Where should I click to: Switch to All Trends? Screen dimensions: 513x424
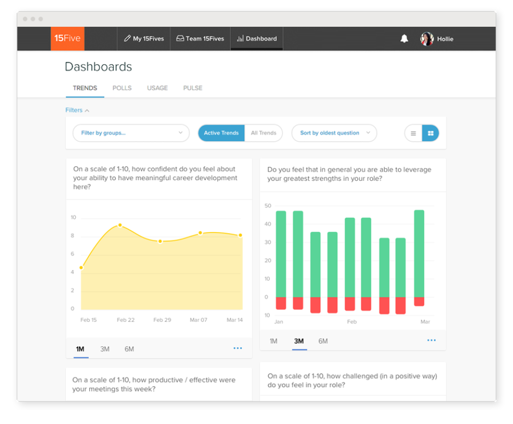(263, 133)
